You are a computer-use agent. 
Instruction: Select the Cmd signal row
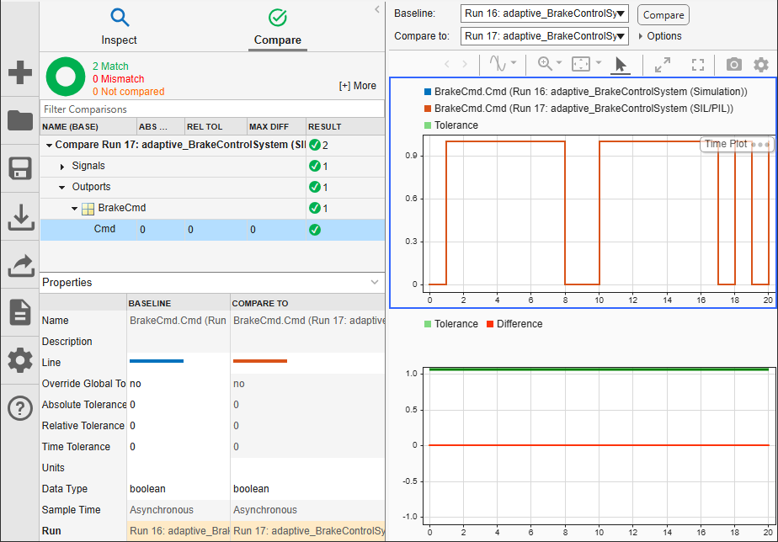click(x=212, y=230)
